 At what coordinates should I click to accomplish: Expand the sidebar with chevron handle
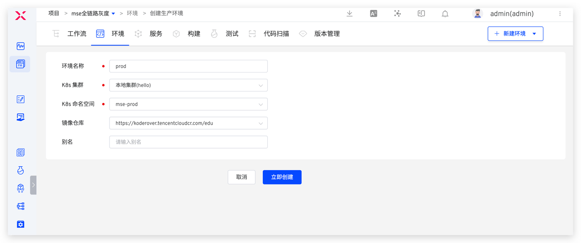point(33,185)
